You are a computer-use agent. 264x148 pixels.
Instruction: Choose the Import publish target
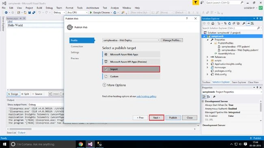[x=131, y=69]
